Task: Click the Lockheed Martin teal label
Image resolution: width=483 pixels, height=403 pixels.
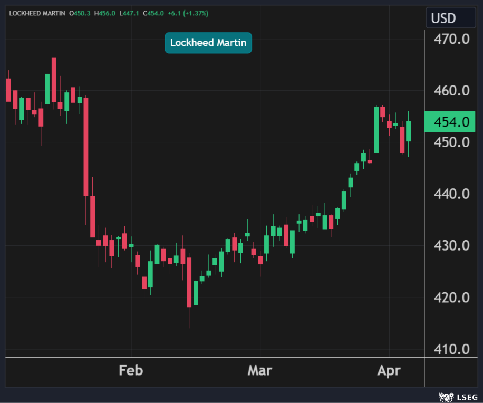Action: 208,43
